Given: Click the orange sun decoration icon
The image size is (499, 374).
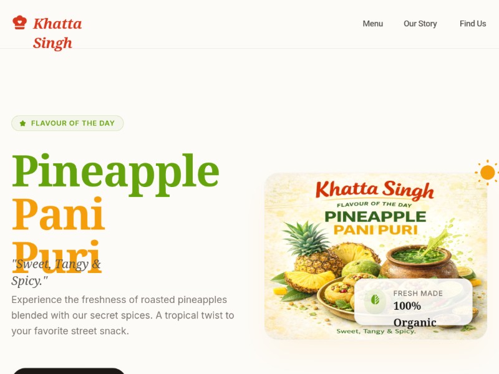Looking at the screenshot, I should [x=487, y=173].
